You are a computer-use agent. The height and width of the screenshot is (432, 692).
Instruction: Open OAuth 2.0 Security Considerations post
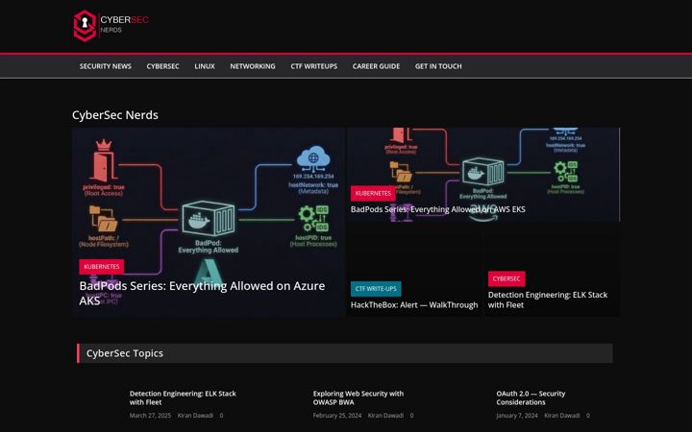(x=531, y=397)
